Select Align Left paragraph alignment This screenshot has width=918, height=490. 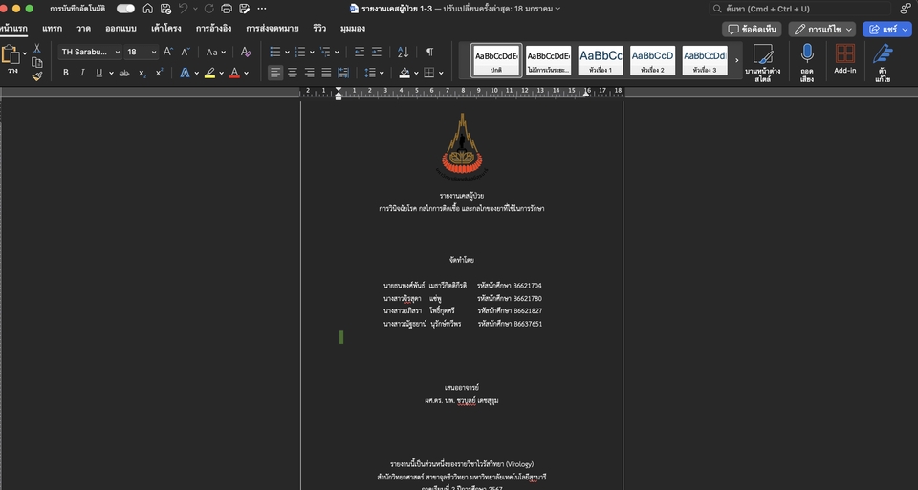(x=275, y=73)
